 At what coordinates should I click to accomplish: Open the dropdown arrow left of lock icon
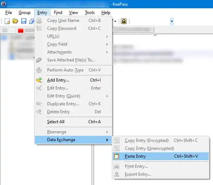115,21
